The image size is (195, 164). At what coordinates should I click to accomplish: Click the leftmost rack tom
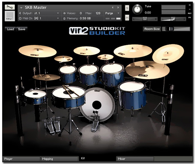click(68, 74)
